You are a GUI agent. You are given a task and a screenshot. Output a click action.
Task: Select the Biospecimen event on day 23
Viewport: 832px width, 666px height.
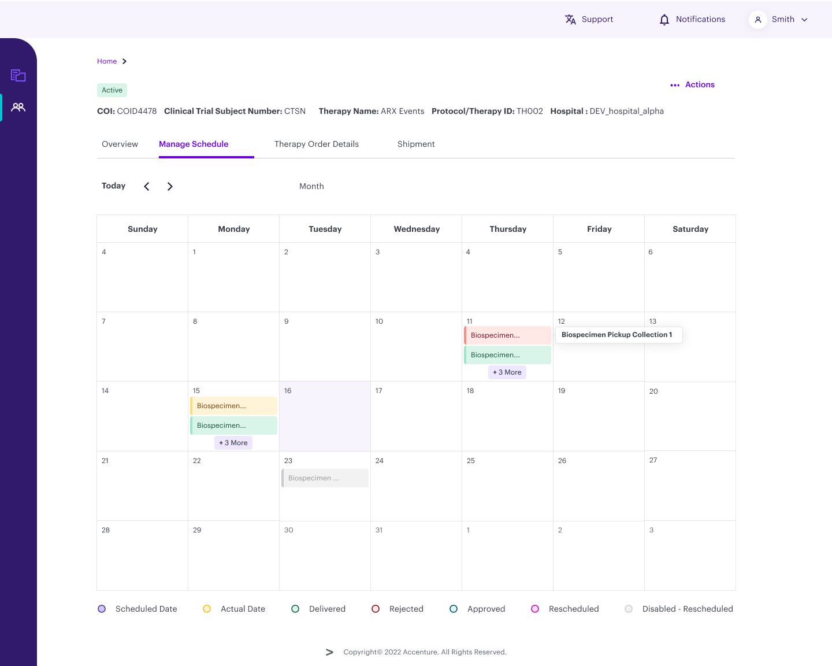tap(325, 478)
